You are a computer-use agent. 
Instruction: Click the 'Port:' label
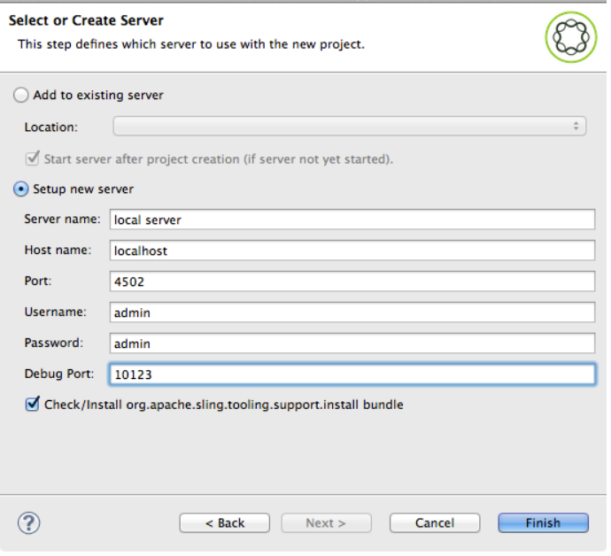tap(38, 282)
